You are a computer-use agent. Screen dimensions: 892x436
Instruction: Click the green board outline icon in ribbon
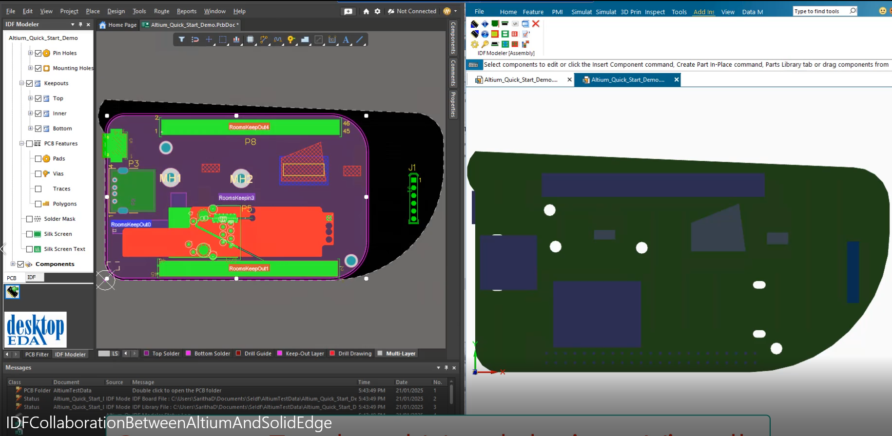click(495, 23)
